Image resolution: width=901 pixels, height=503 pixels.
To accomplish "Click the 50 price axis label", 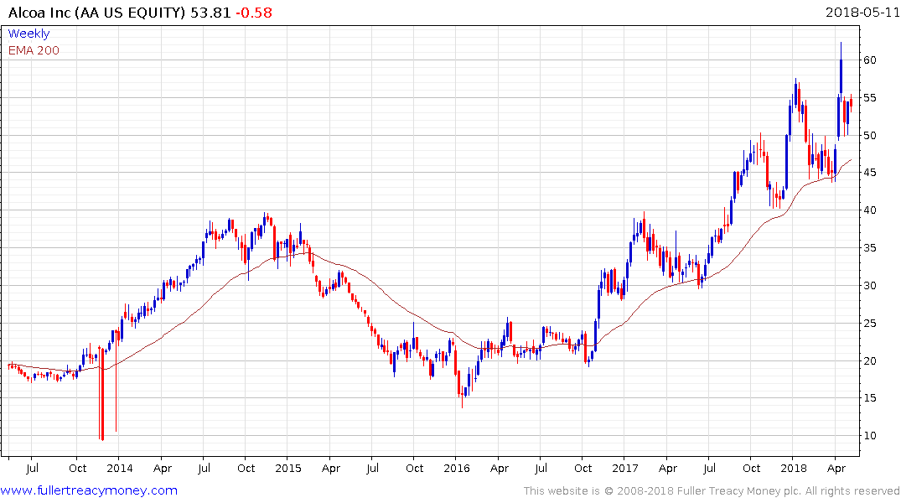I will (869, 136).
